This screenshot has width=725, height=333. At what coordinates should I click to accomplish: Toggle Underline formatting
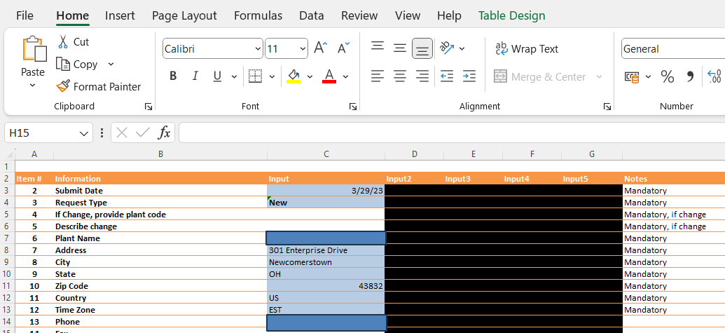click(x=217, y=76)
